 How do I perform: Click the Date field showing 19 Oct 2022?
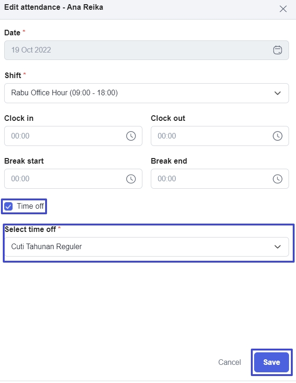point(135,50)
